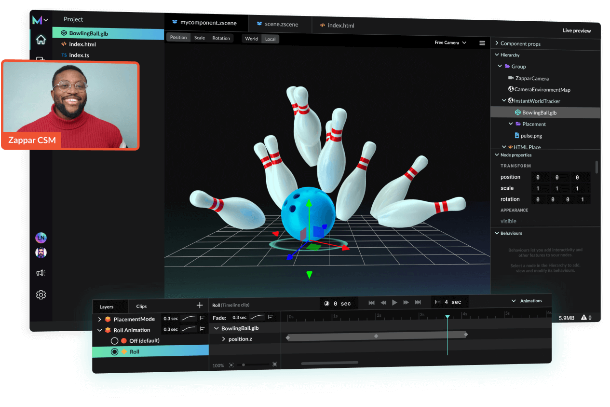Click the Home icon in sidebar
Image resolution: width=610 pixels, height=407 pixels.
click(x=41, y=40)
